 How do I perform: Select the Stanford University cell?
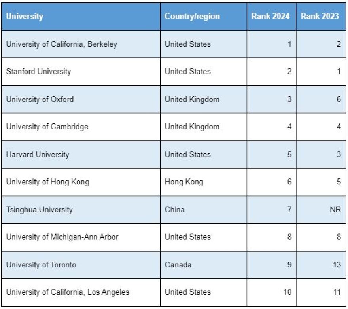coord(39,72)
